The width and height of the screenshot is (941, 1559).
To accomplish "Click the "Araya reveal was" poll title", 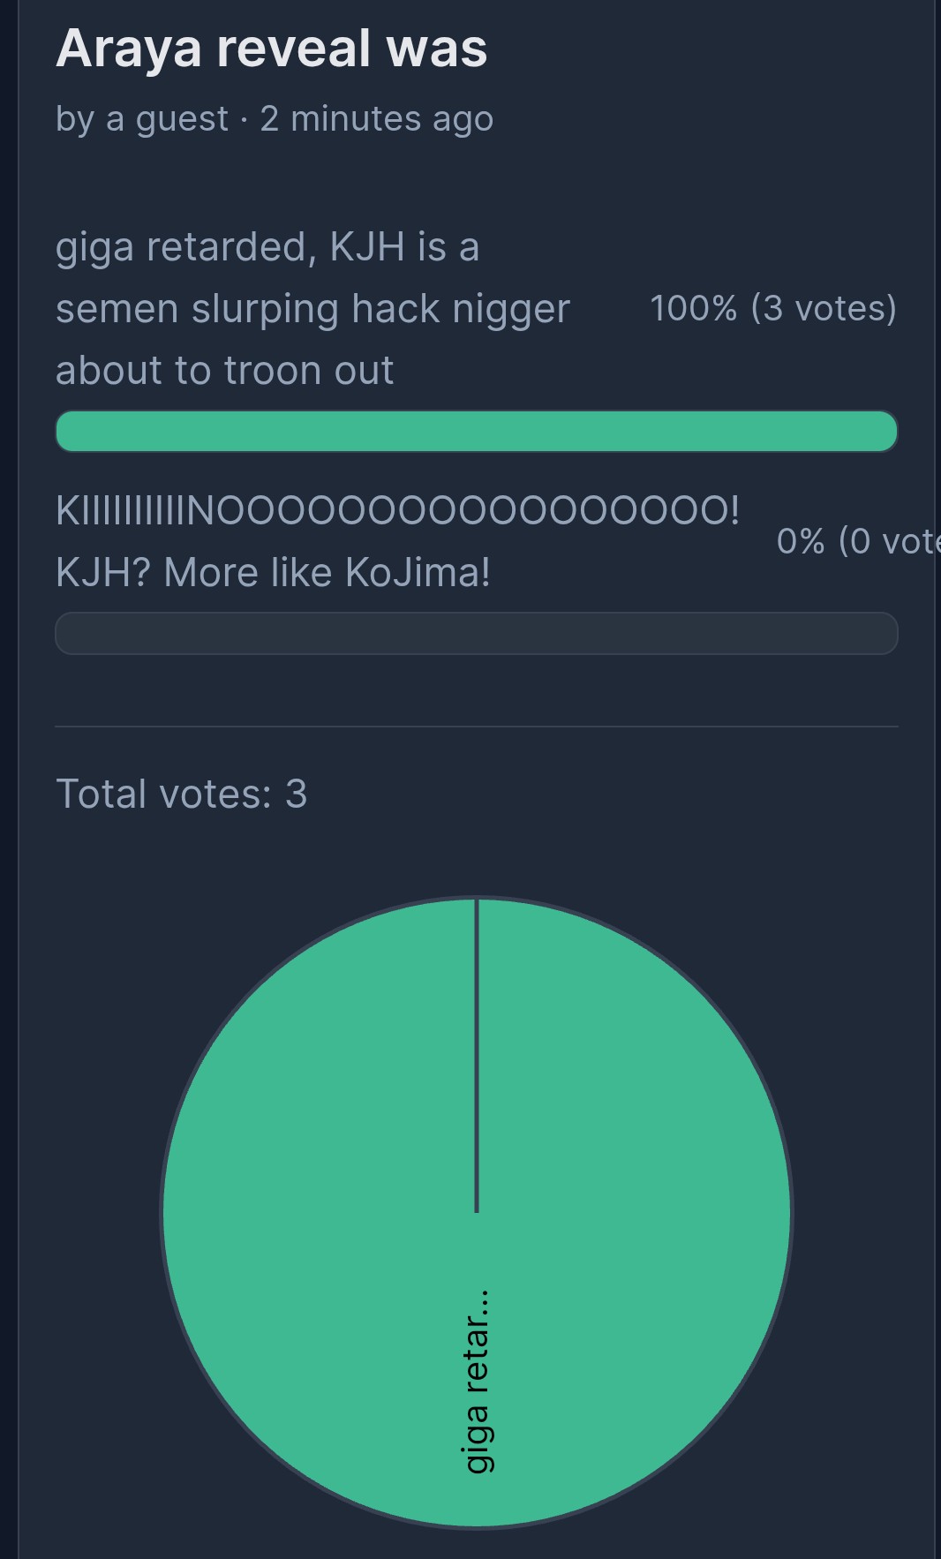I will tap(271, 49).
